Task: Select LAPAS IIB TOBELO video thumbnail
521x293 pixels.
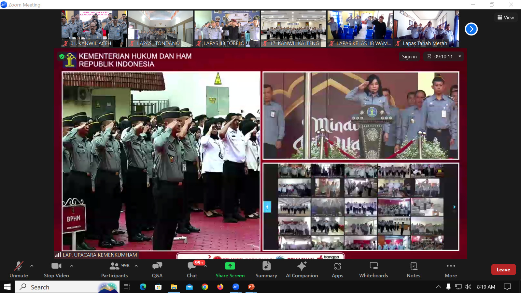Action: point(227,29)
